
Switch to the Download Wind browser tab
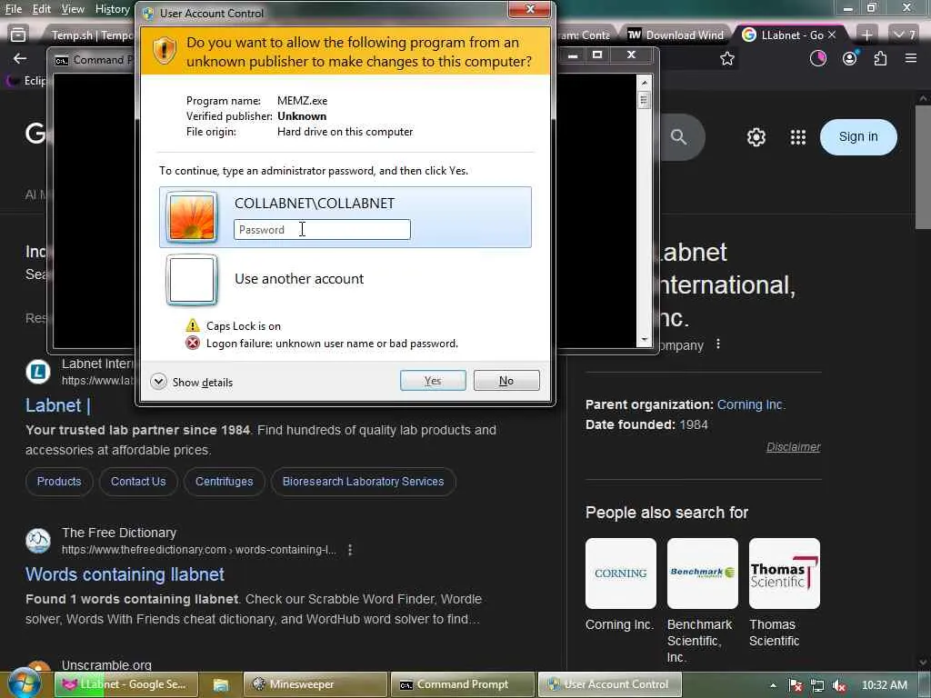pos(676,35)
